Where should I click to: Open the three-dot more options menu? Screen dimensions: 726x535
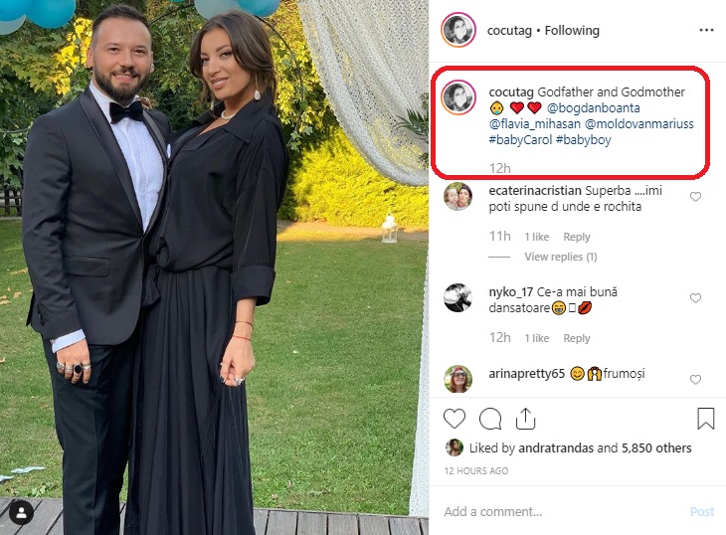point(706,30)
